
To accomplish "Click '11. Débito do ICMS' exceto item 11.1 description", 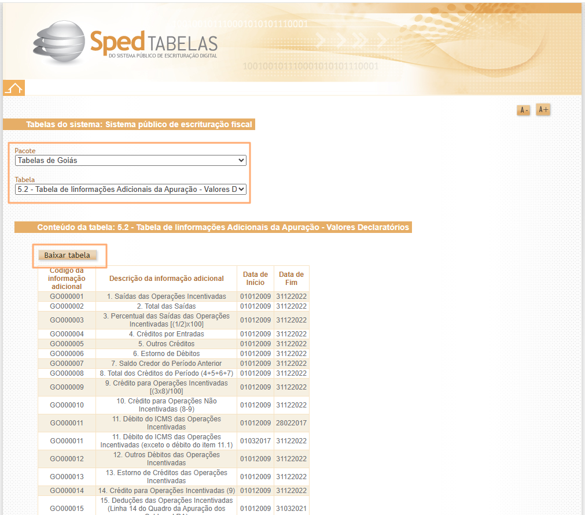I will 167,441.
